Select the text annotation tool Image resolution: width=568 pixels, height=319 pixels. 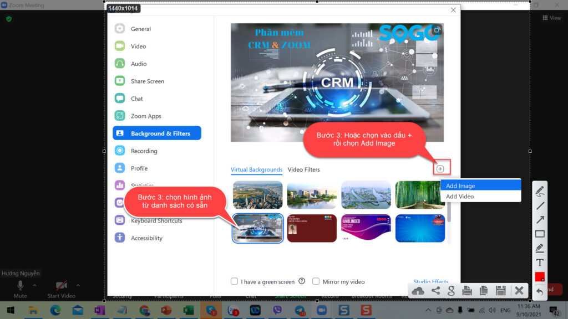click(x=540, y=263)
